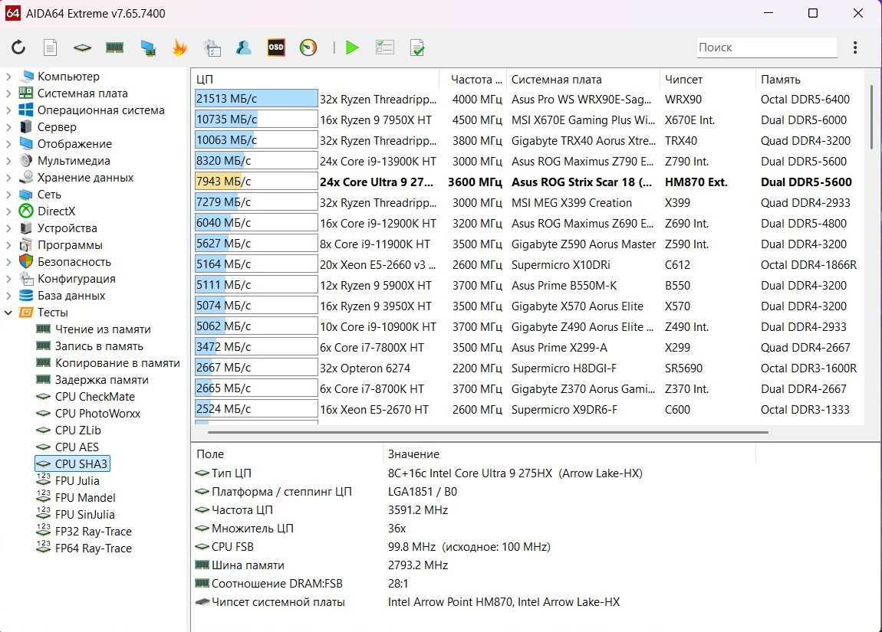Click the horizontal scrollbar in results list

[x=487, y=433]
